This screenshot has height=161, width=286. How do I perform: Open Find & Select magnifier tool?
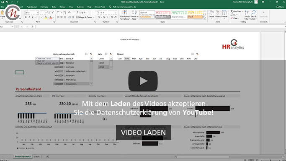pyautogui.click(x=253, y=15)
